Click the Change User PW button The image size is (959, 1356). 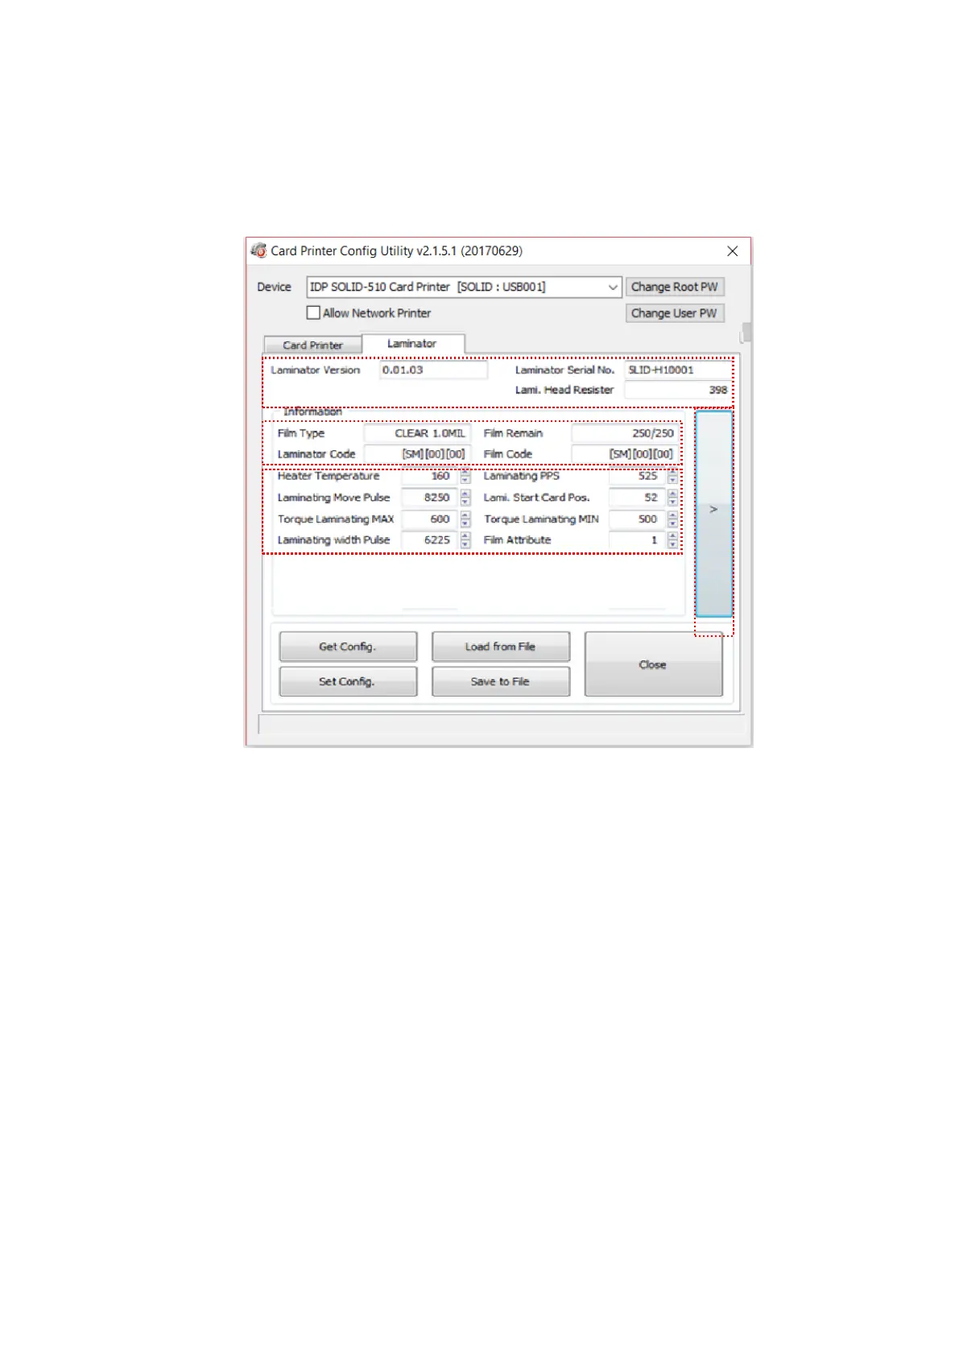tap(675, 313)
